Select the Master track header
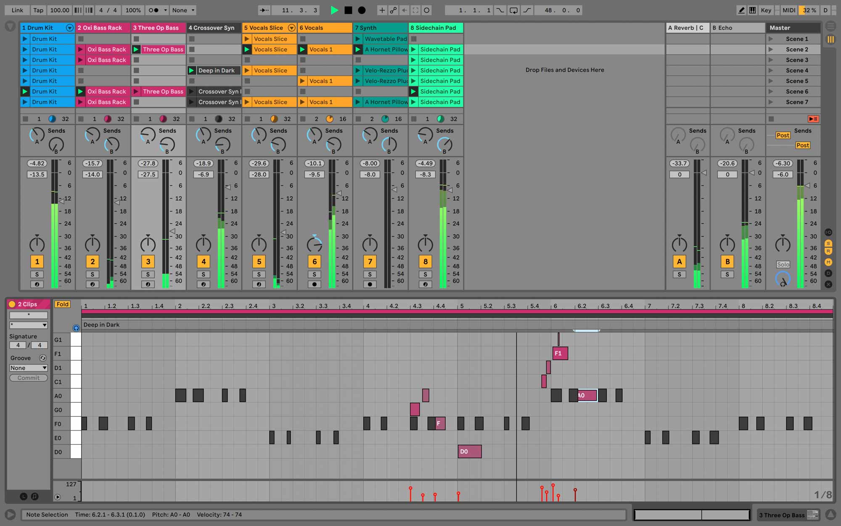Image resolution: width=841 pixels, height=526 pixels. pos(793,27)
